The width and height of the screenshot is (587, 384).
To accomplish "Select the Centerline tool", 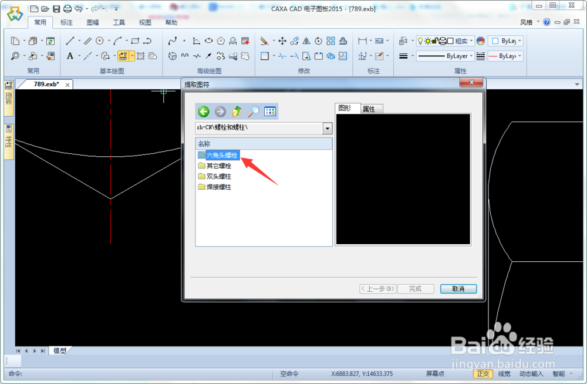I will click(88, 56).
